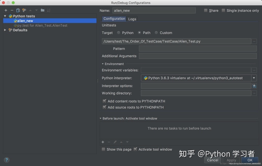
Task: Add new configuration with plus icon
Action: pyautogui.click(x=6, y=10)
